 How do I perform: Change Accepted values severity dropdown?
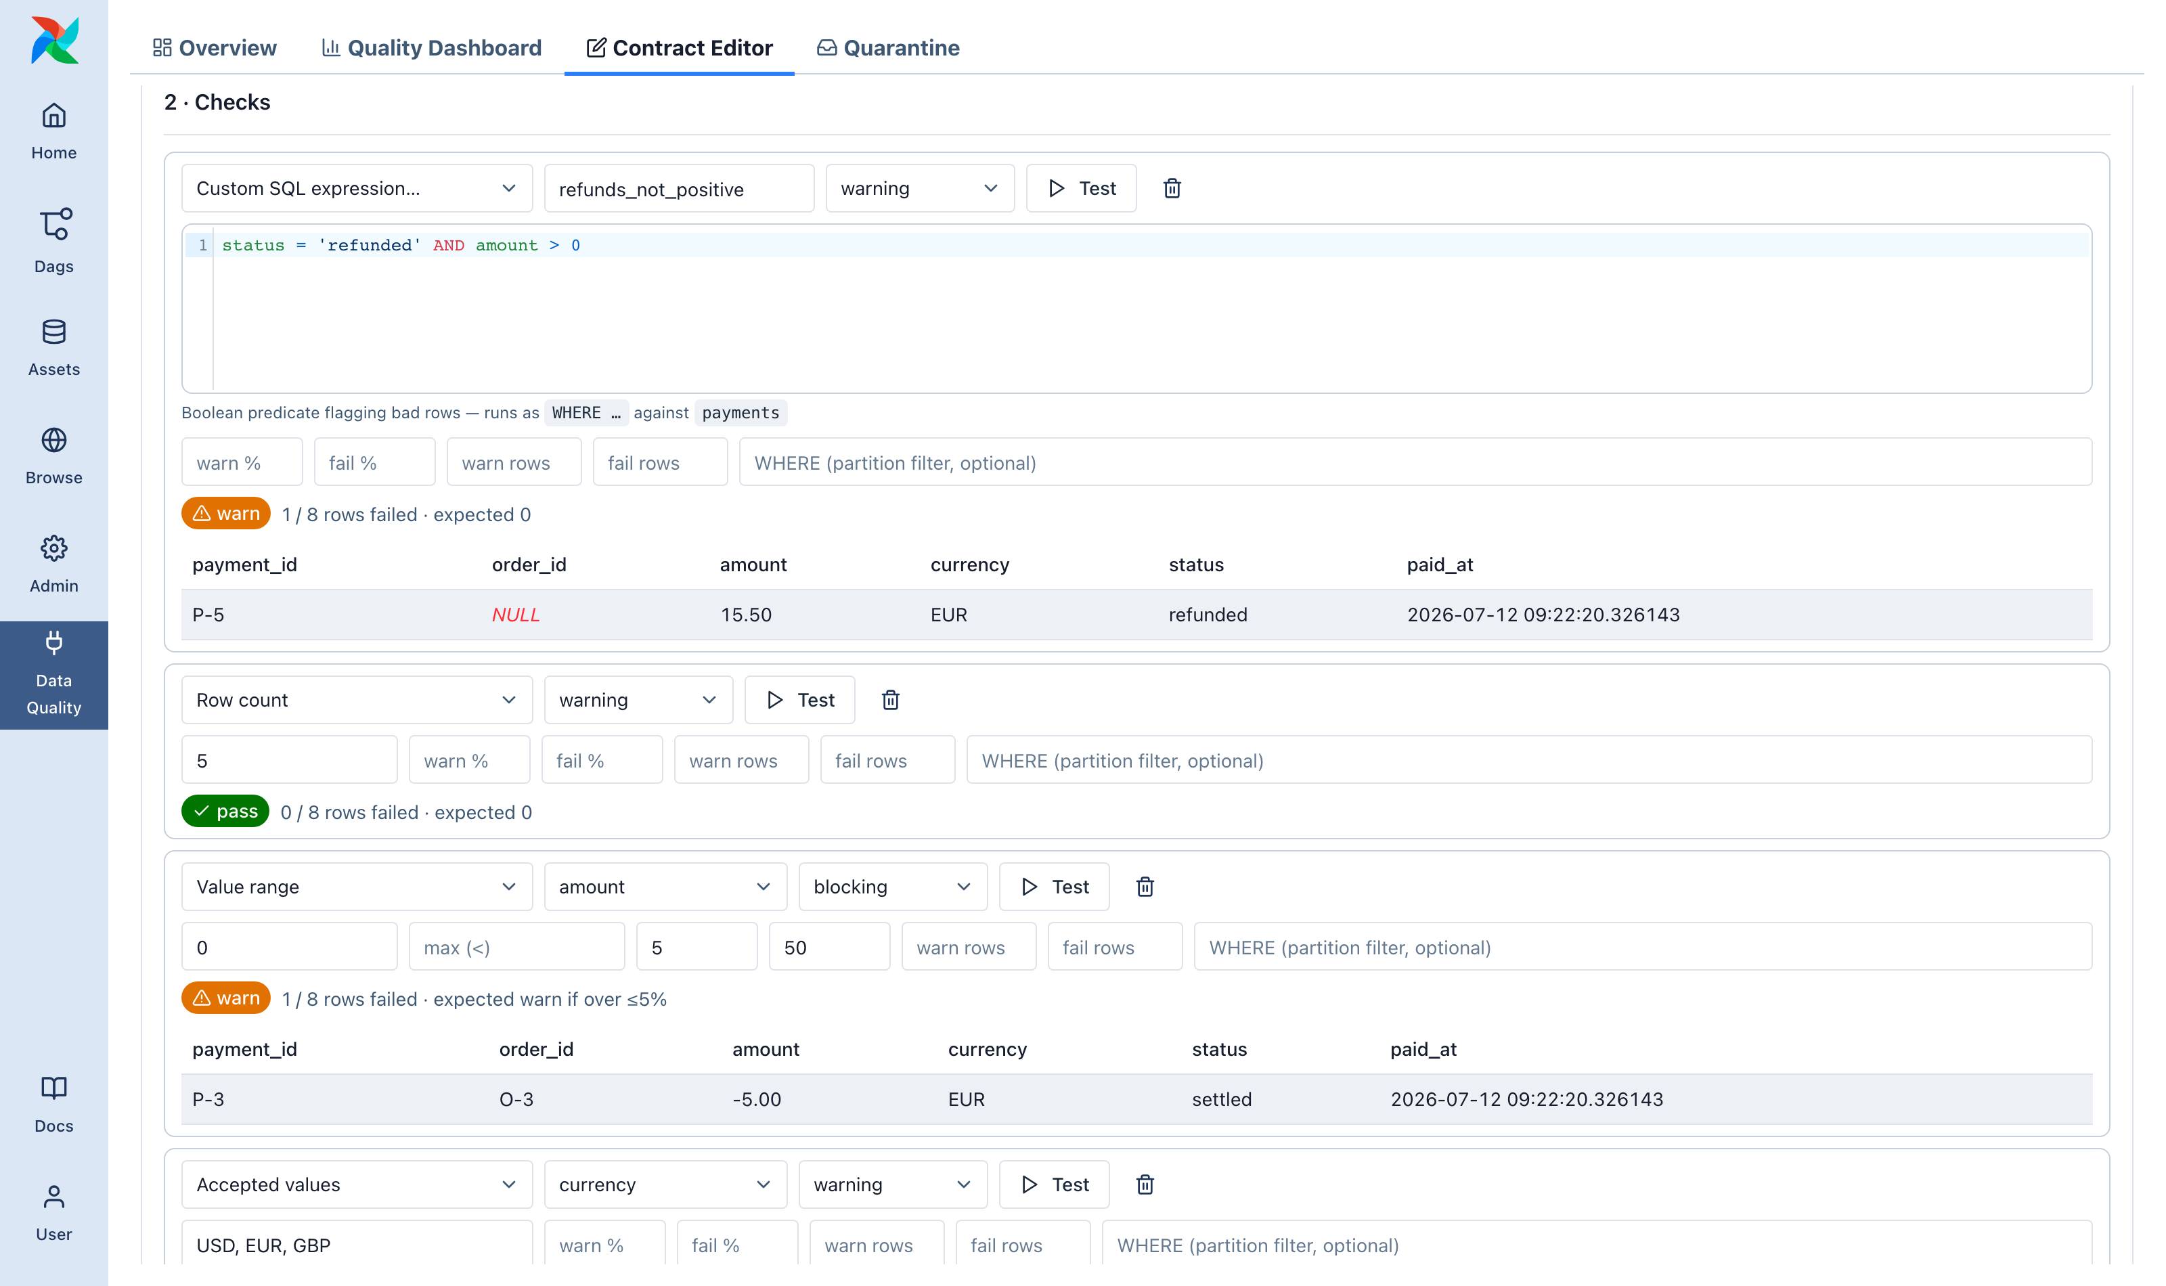[893, 1184]
